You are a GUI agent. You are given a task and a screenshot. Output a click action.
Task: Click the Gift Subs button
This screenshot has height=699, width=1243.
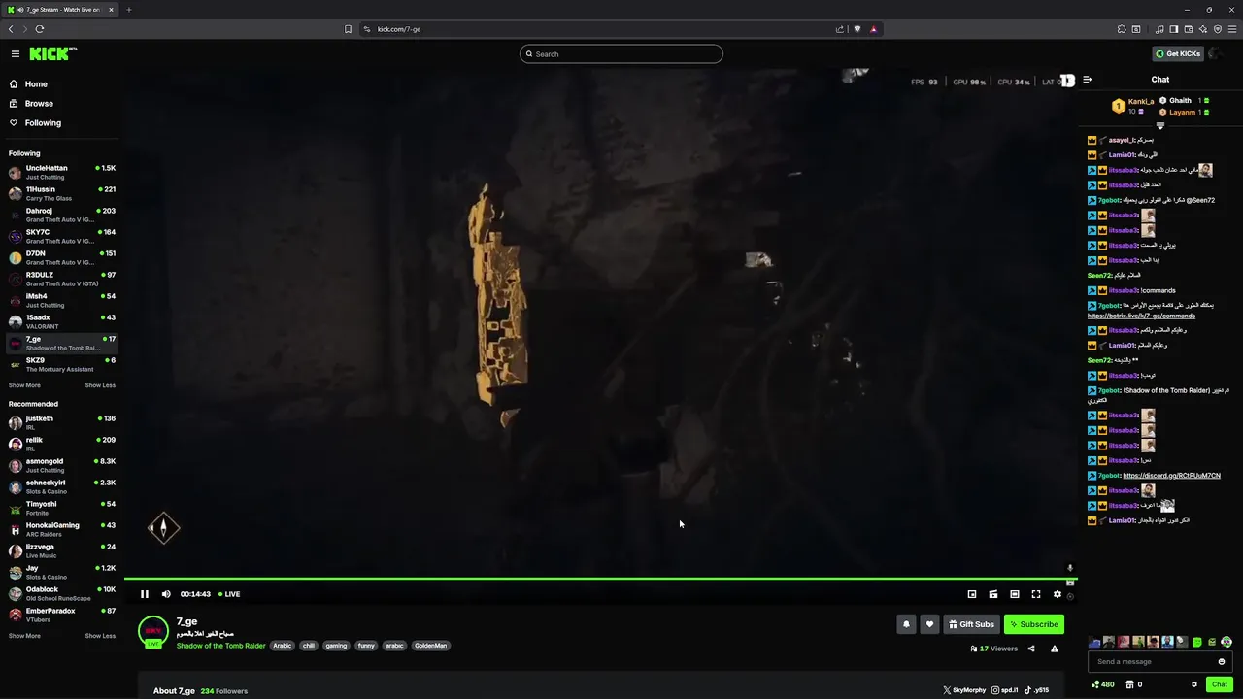tap(971, 624)
